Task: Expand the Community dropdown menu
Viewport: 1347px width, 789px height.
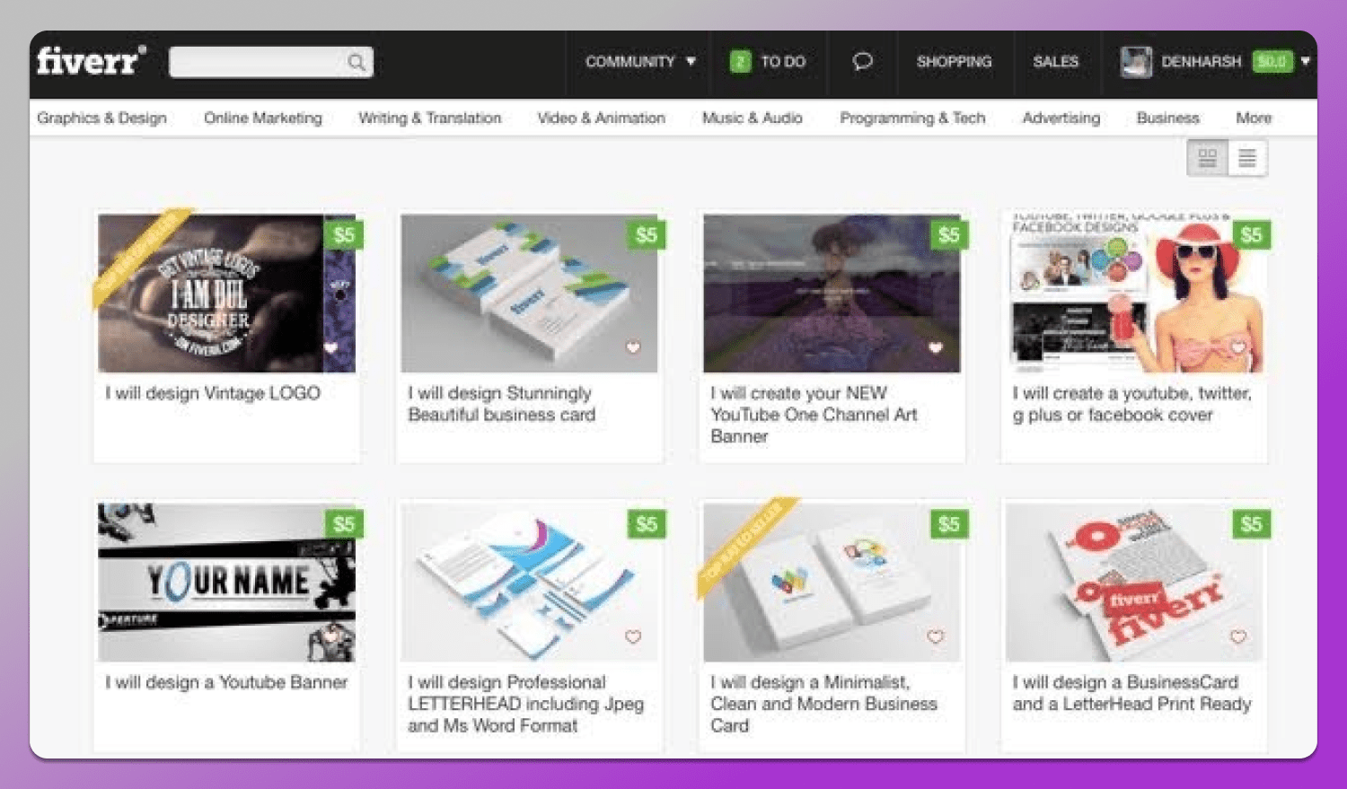Action: pos(640,62)
